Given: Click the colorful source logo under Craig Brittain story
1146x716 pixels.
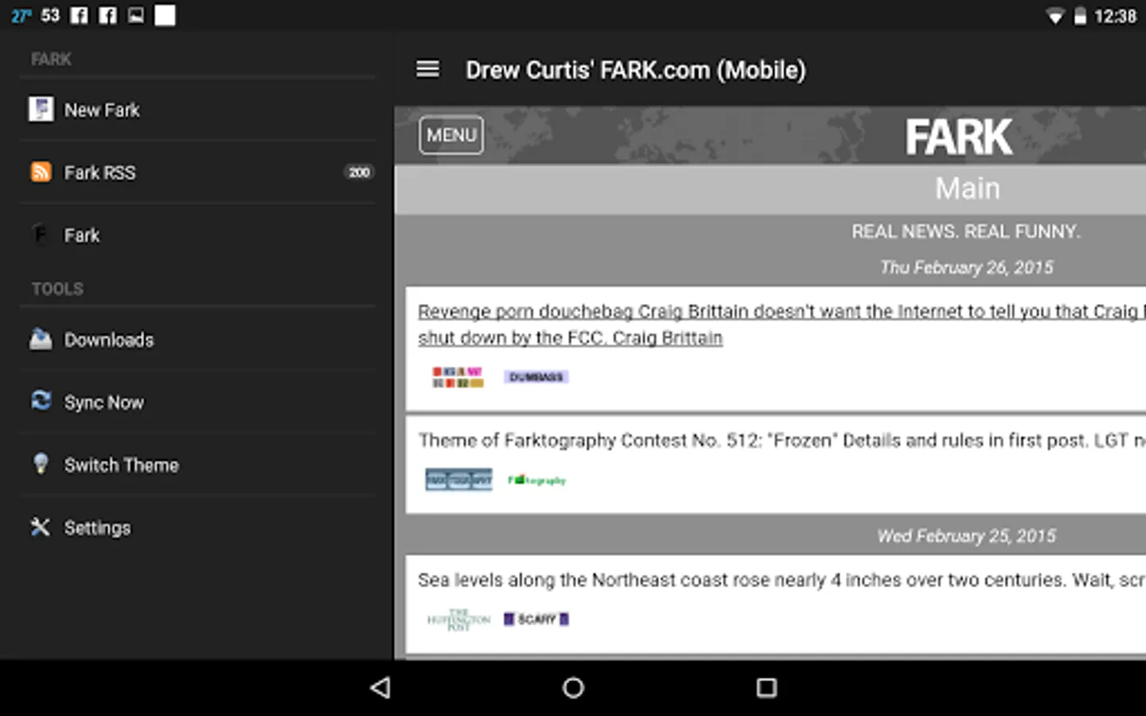Looking at the screenshot, I should click(458, 377).
